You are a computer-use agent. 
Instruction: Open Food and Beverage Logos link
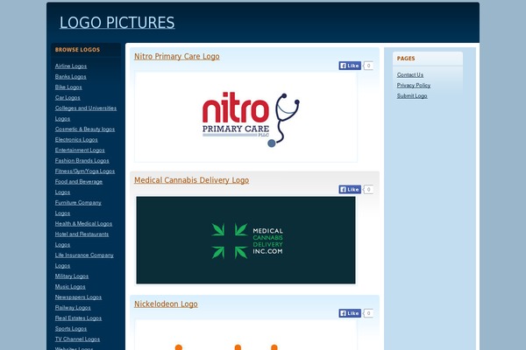click(x=79, y=186)
